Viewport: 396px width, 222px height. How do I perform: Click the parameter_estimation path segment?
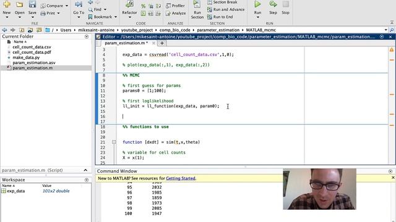[218, 30]
